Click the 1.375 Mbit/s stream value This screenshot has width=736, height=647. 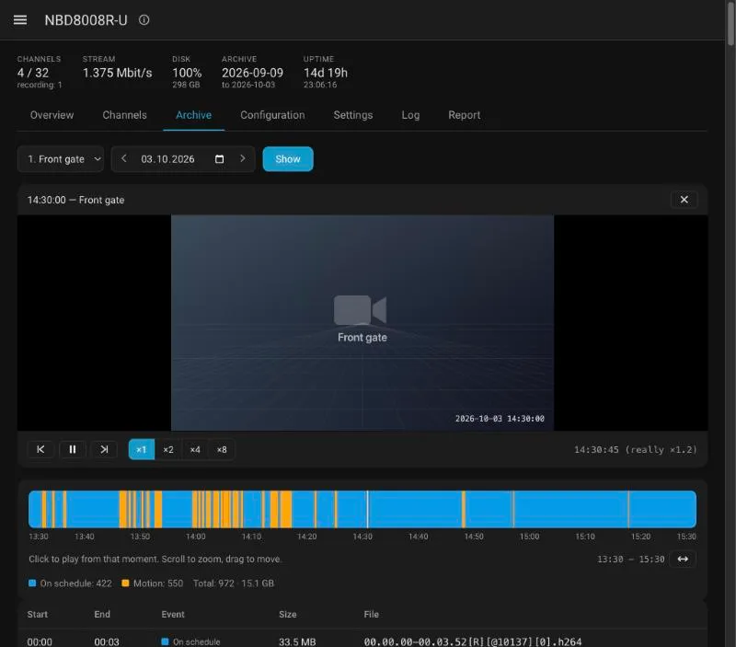118,73
